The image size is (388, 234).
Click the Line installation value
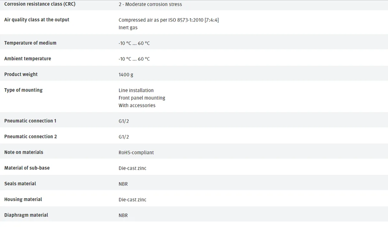(136, 91)
